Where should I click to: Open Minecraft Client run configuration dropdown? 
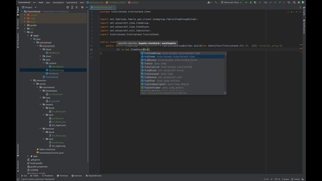click(x=231, y=3)
